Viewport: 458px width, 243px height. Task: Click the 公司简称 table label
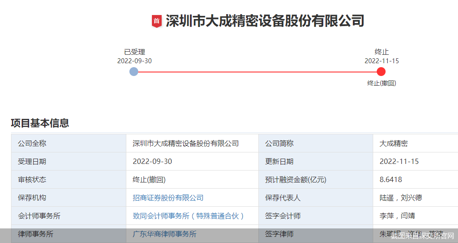pos(279,144)
